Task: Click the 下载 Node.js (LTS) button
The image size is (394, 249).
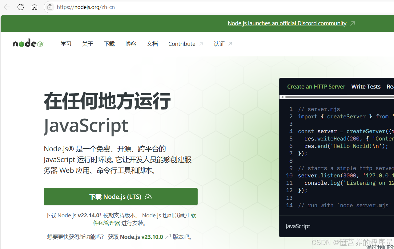Action: (x=121, y=197)
